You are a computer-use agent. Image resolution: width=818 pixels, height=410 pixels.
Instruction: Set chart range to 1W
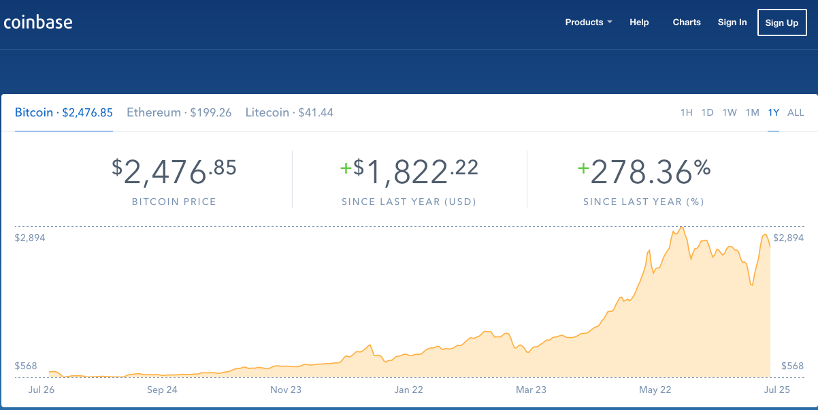[730, 112]
